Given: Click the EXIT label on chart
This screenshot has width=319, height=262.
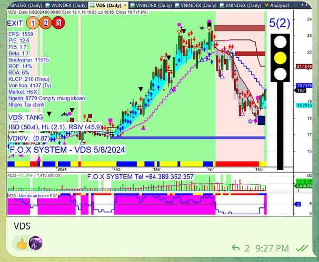Looking at the screenshot, I should pyautogui.click(x=15, y=23).
